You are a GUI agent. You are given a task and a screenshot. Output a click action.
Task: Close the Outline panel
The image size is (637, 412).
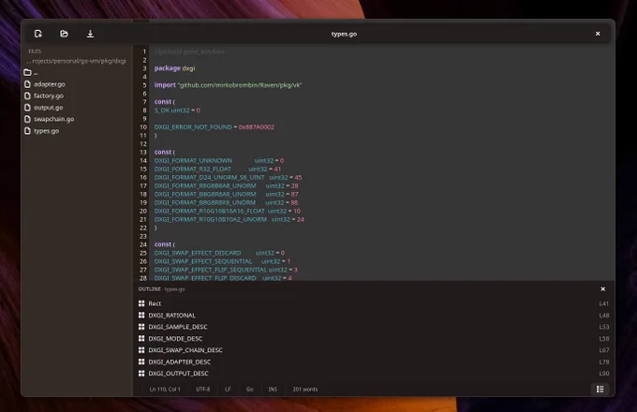point(603,289)
